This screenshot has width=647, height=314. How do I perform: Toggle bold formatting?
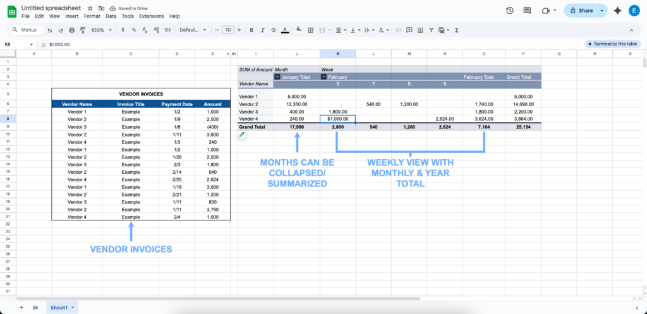(251, 30)
